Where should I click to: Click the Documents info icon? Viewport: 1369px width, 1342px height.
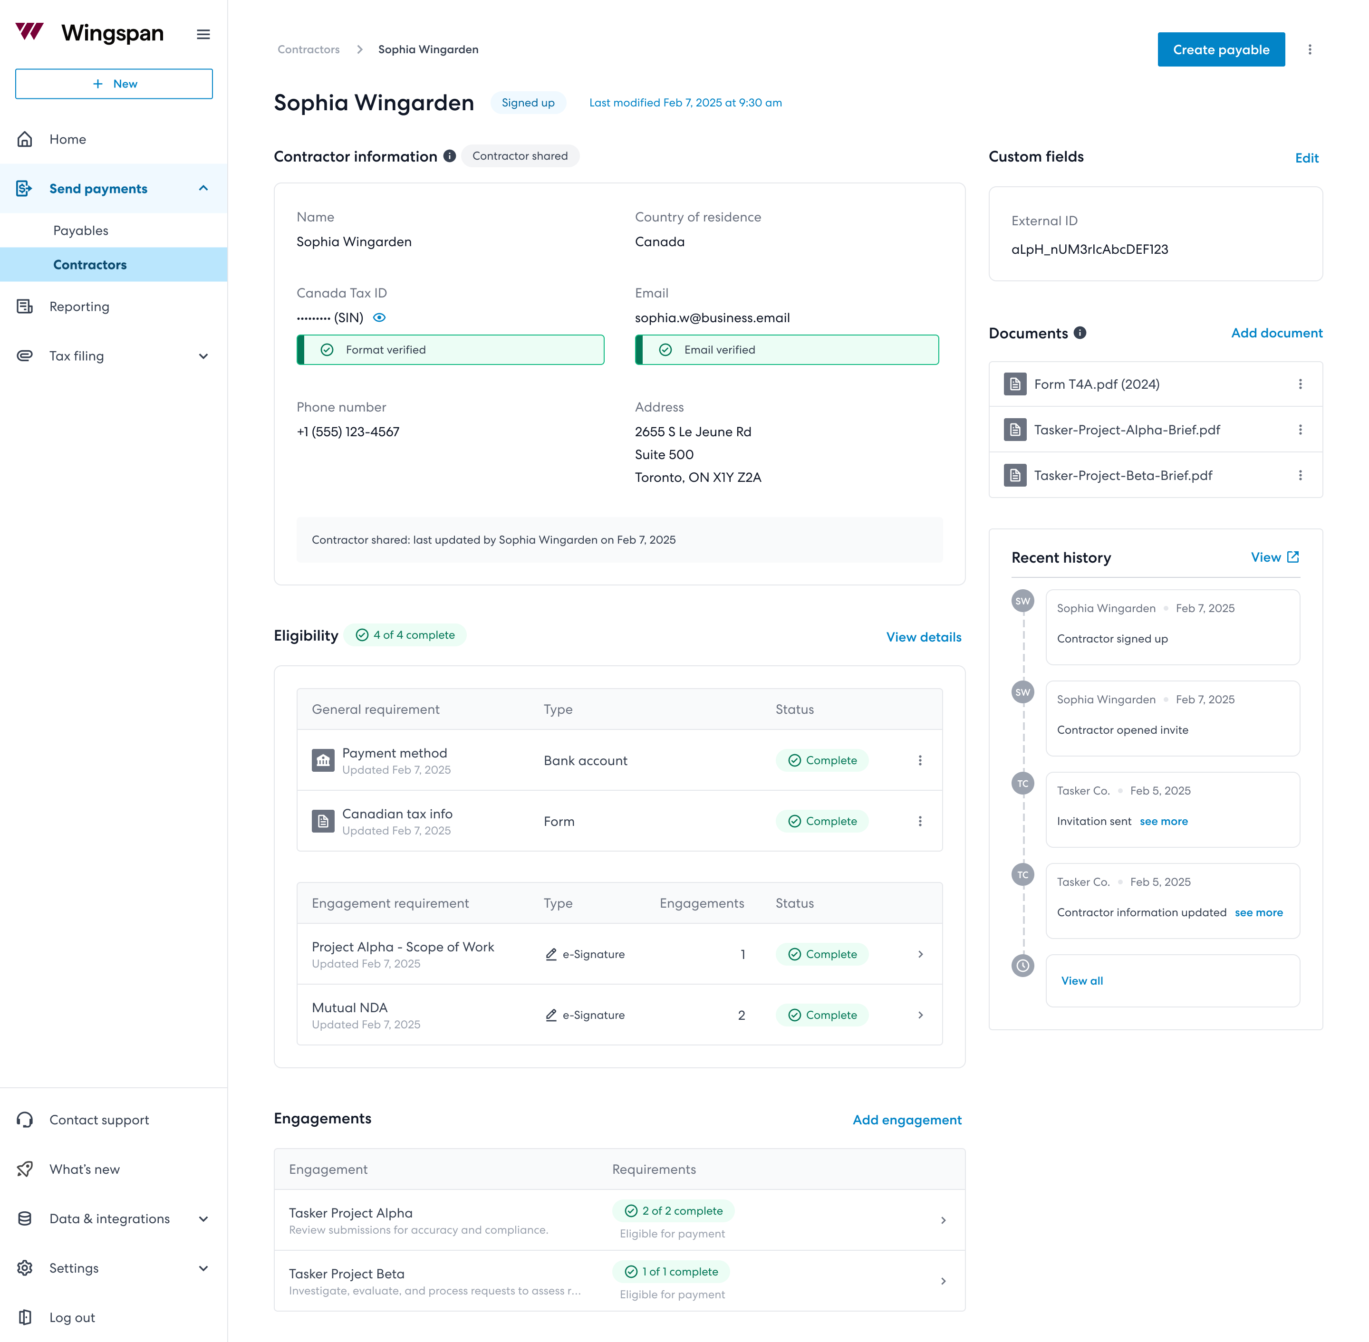1079,333
